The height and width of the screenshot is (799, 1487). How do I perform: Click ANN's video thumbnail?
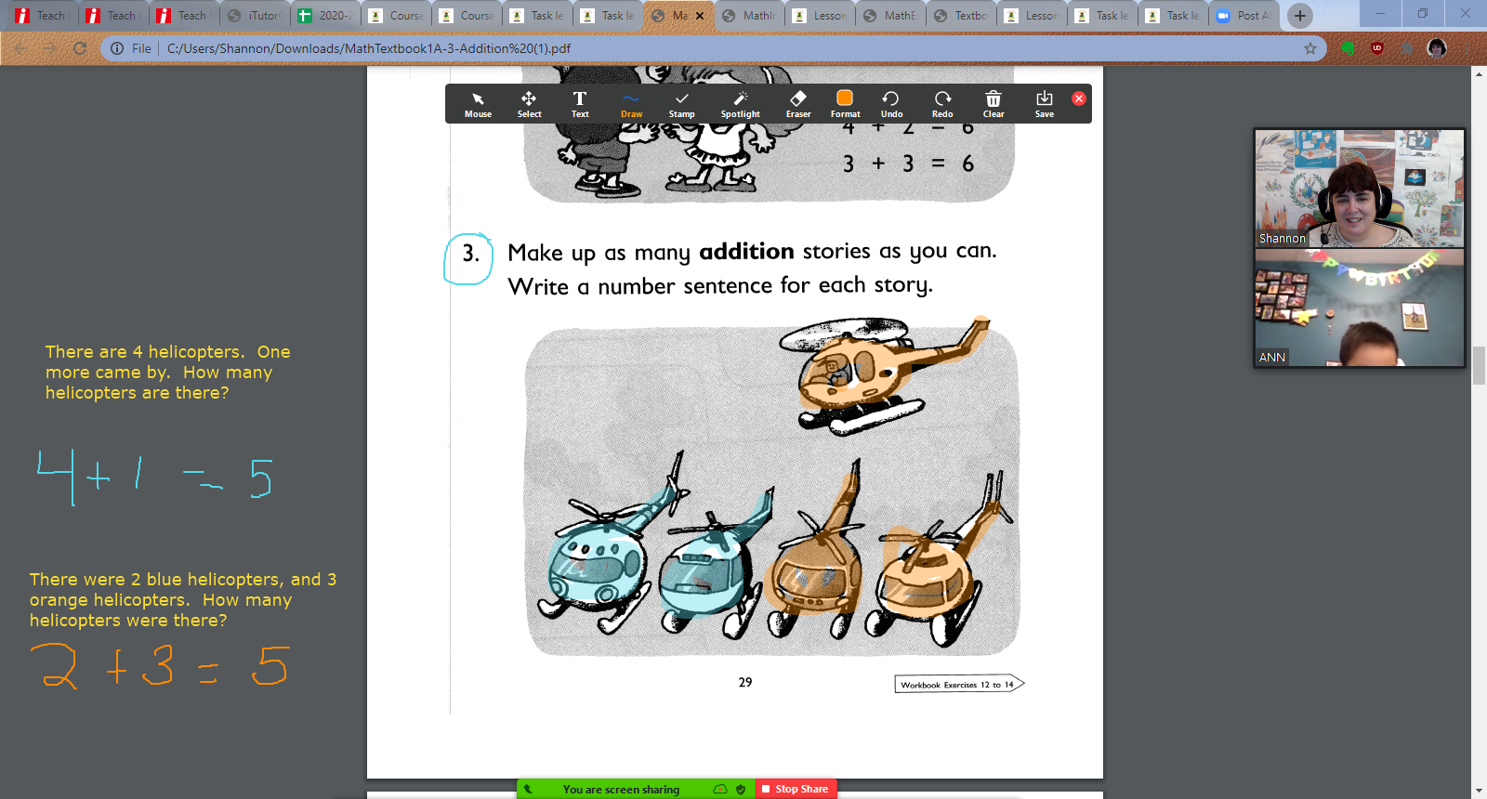click(x=1359, y=307)
